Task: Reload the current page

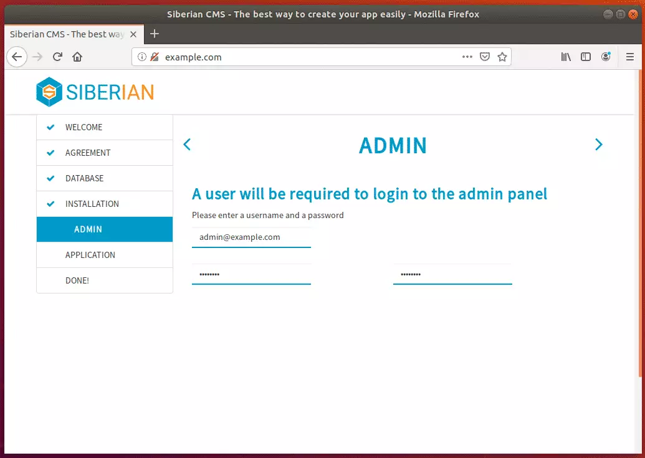Action: pos(57,57)
